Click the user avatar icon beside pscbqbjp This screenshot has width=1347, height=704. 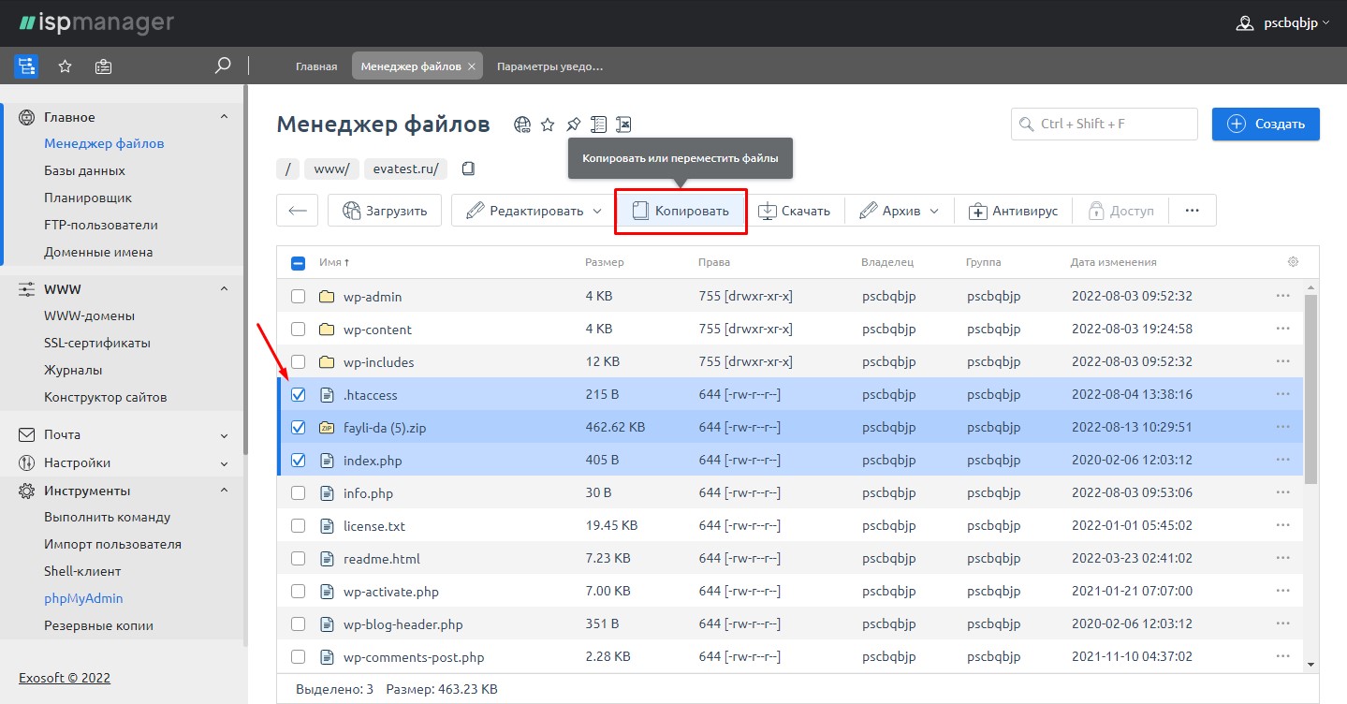[1245, 23]
